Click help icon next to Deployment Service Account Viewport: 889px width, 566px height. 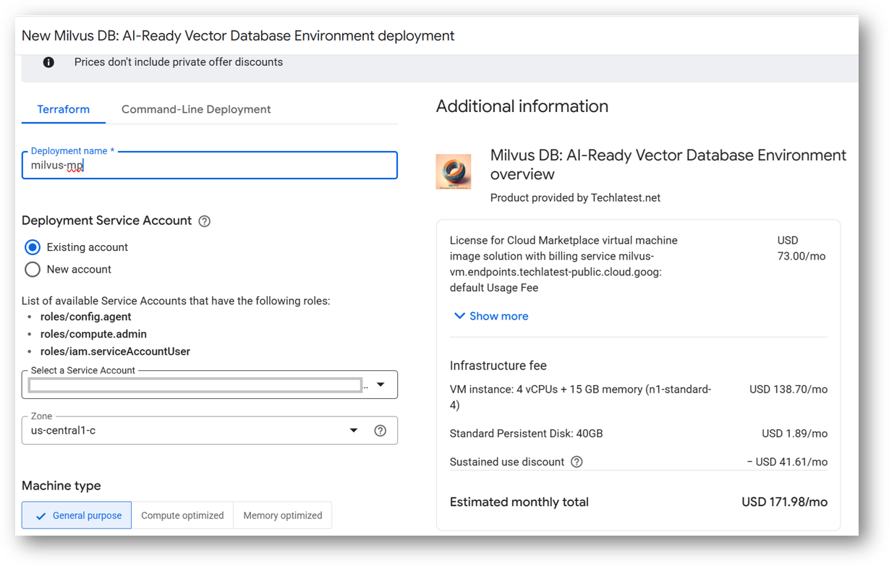(x=204, y=221)
